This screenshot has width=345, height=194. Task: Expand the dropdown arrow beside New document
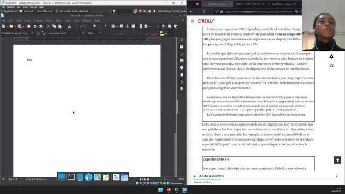click(x=7, y=26)
